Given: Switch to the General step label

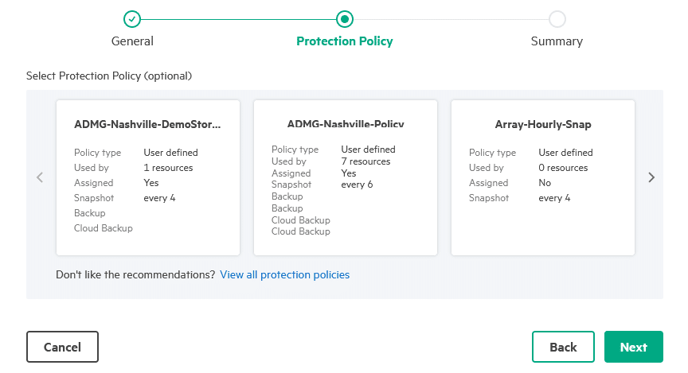Looking at the screenshot, I should tap(132, 41).
